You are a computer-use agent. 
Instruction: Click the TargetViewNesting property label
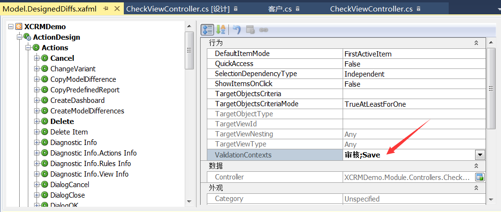pos(244,134)
